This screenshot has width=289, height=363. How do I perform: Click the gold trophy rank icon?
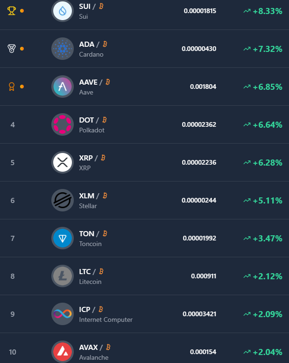12,10
